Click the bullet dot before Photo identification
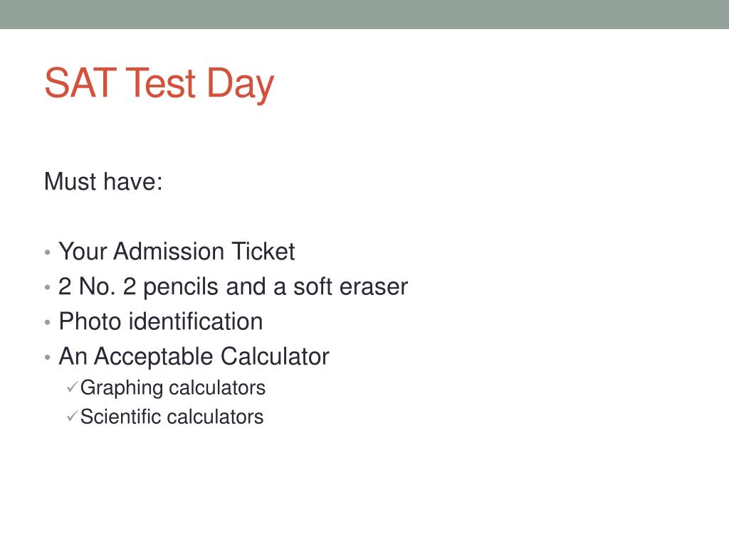Viewport: 729px width, 546px height. tap(48, 322)
